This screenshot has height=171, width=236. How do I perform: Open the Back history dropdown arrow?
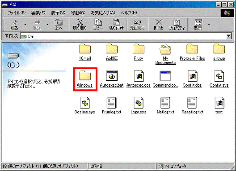coord(25,25)
